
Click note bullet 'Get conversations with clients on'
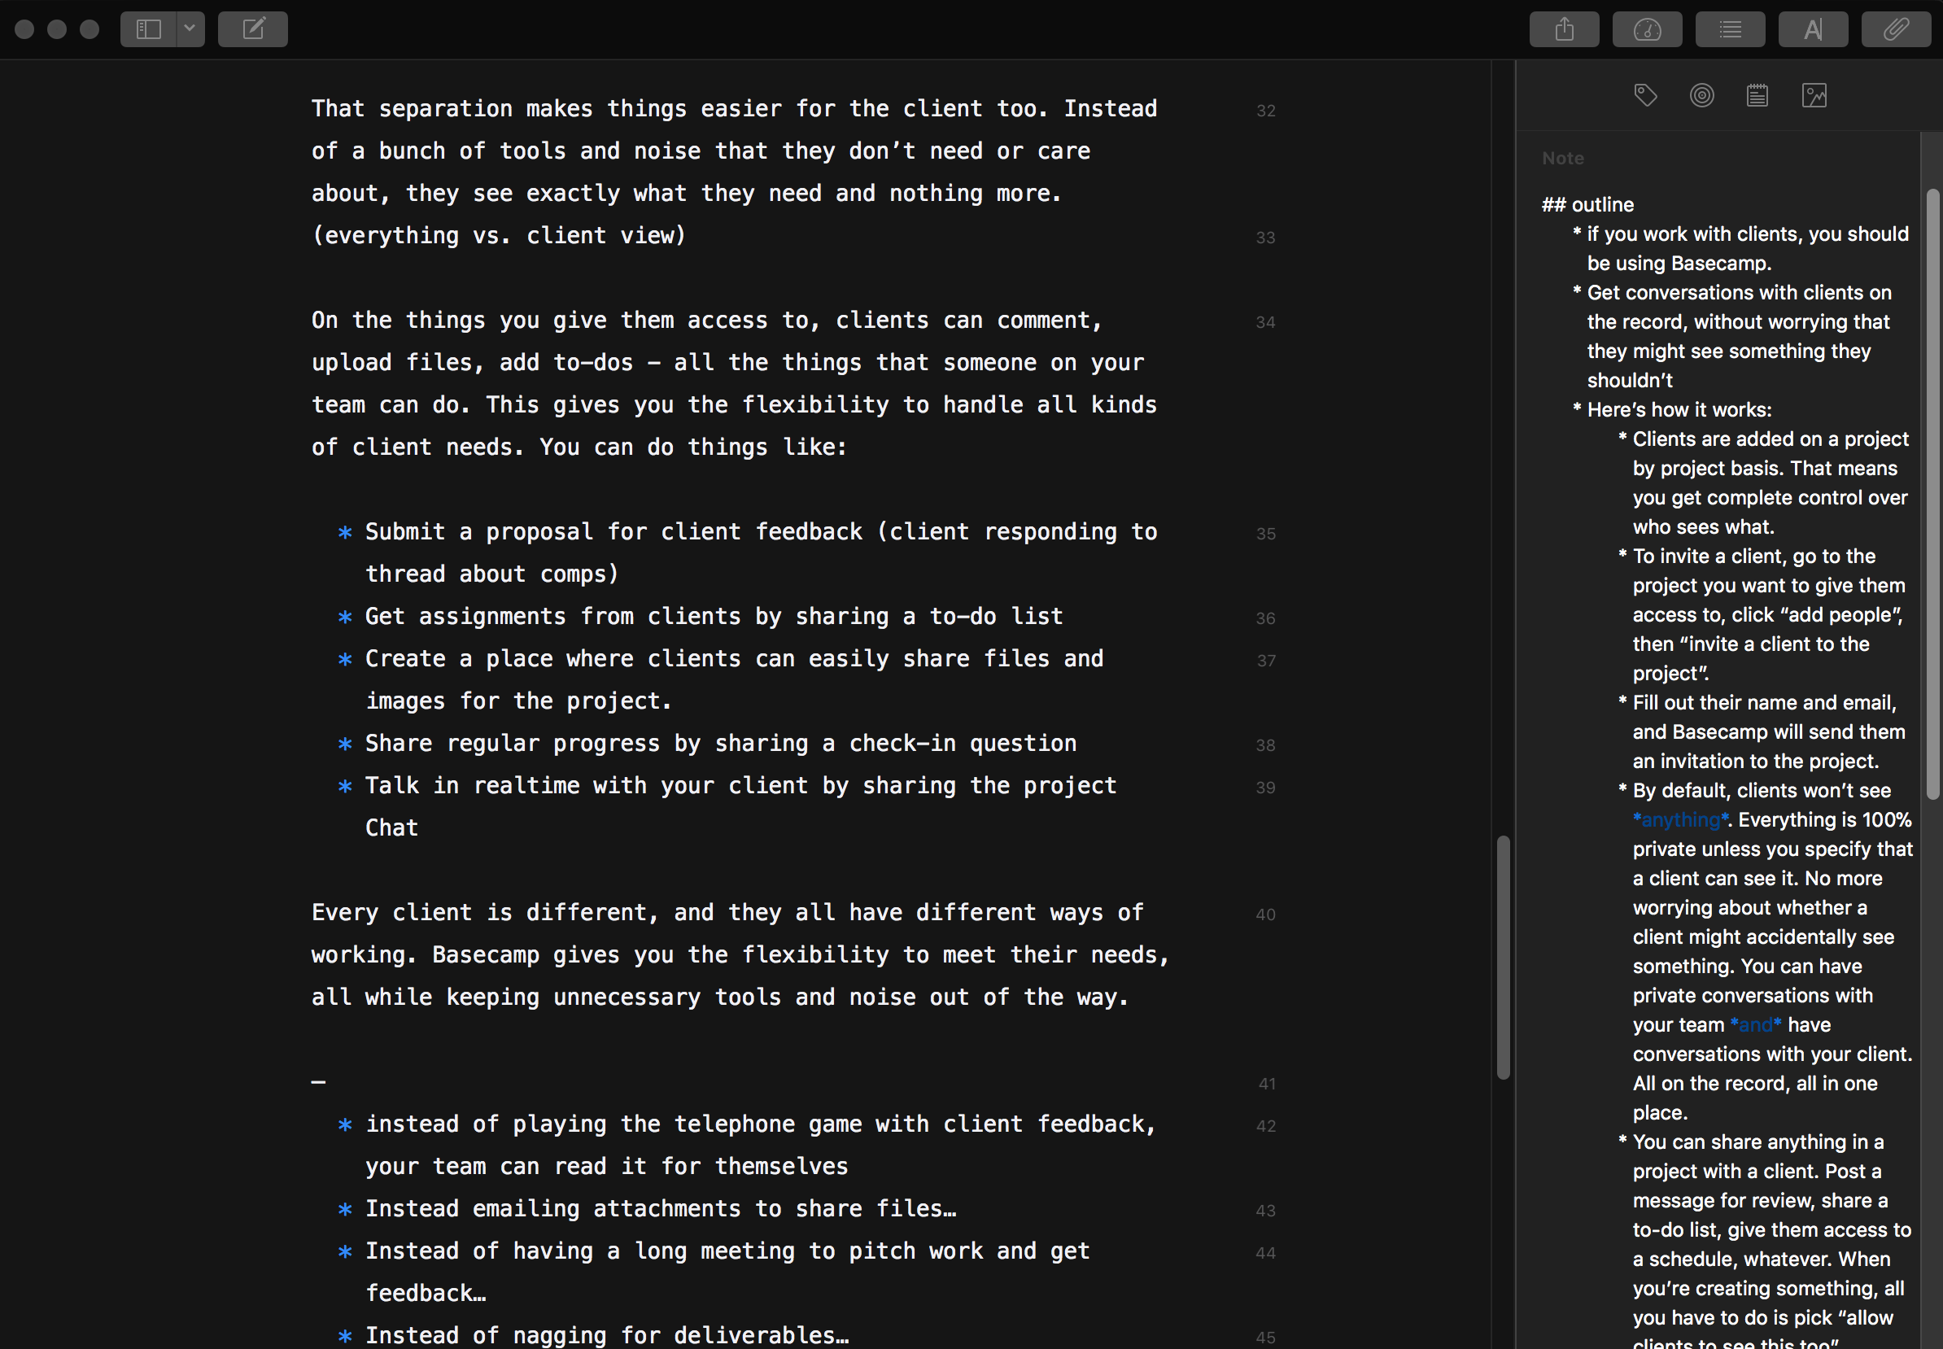coord(1739,292)
